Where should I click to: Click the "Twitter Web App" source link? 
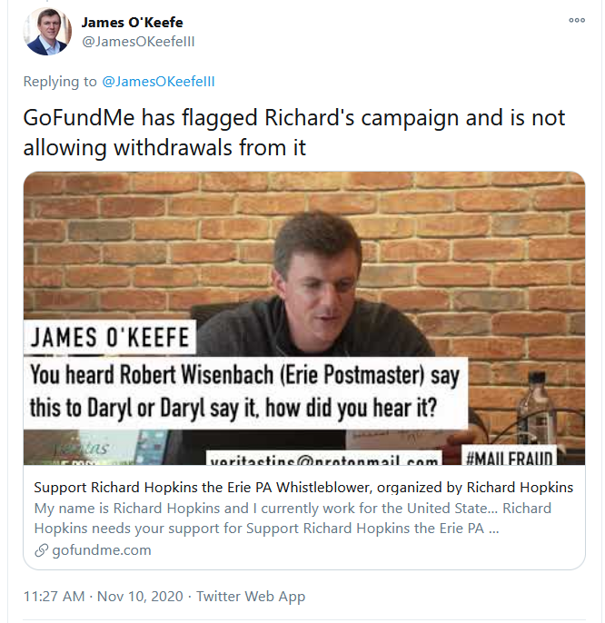point(252,597)
